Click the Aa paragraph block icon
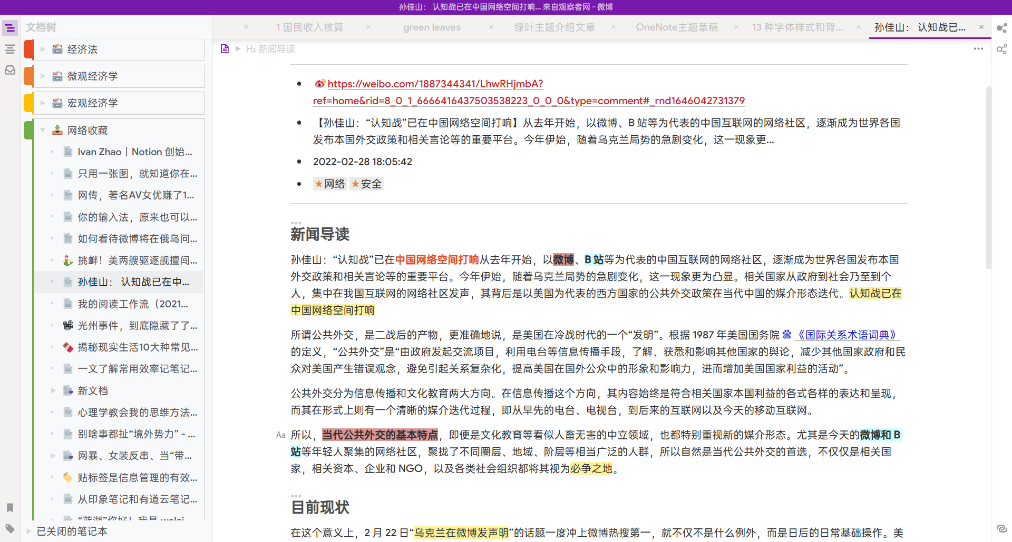1012x542 pixels. 280,435
